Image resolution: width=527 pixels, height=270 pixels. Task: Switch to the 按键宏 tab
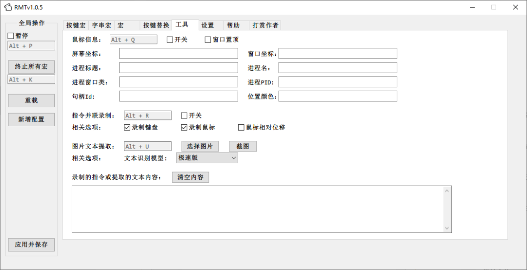(76, 25)
